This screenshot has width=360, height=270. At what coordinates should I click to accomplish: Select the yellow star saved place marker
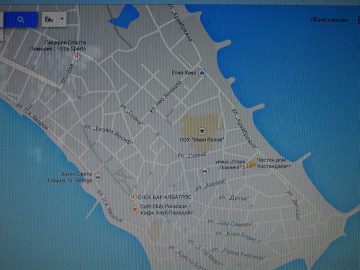click(x=251, y=164)
